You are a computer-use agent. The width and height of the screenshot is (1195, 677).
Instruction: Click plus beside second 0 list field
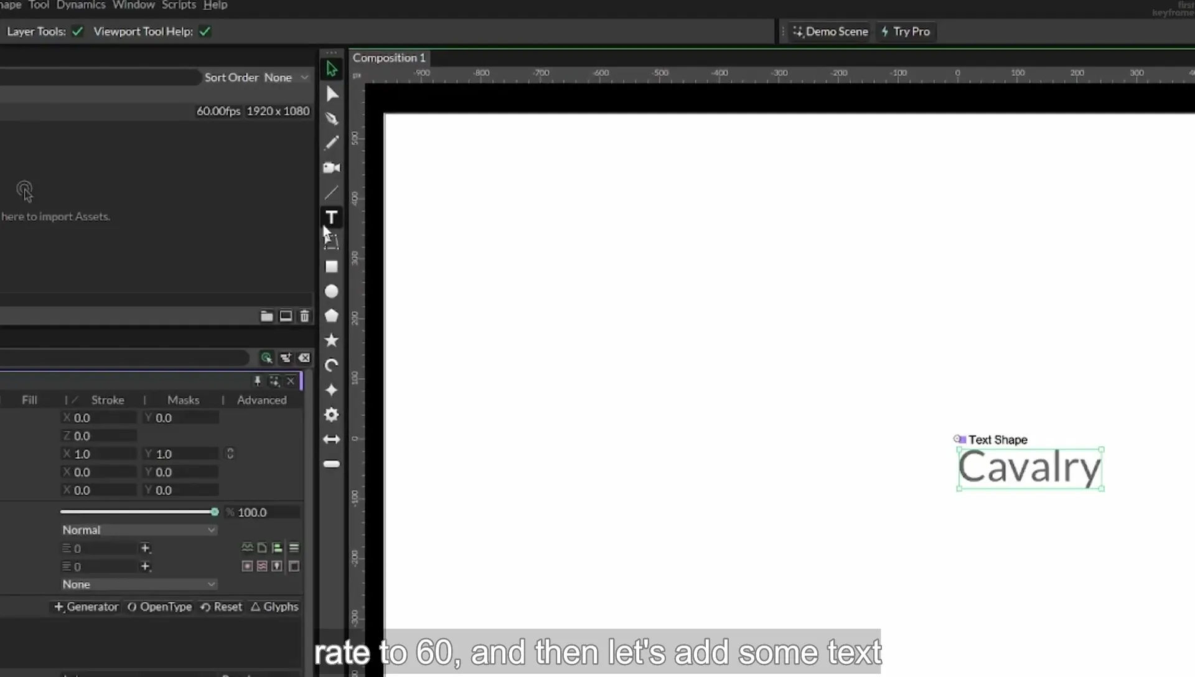tap(145, 567)
